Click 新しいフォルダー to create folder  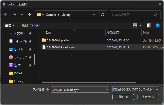click(31, 25)
